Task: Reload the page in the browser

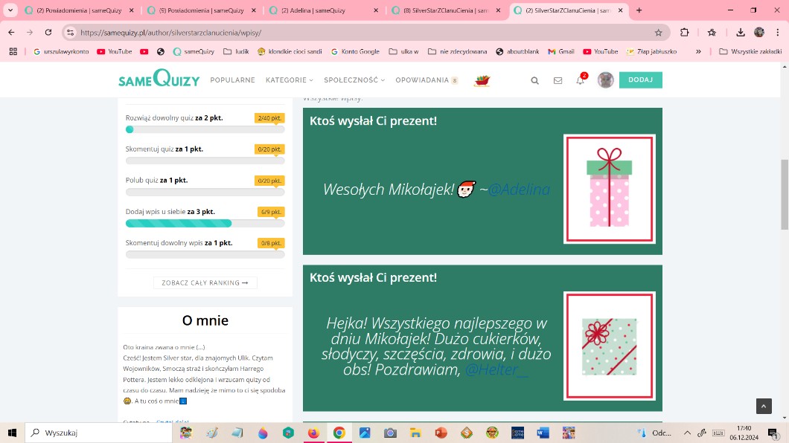Action: (48, 33)
